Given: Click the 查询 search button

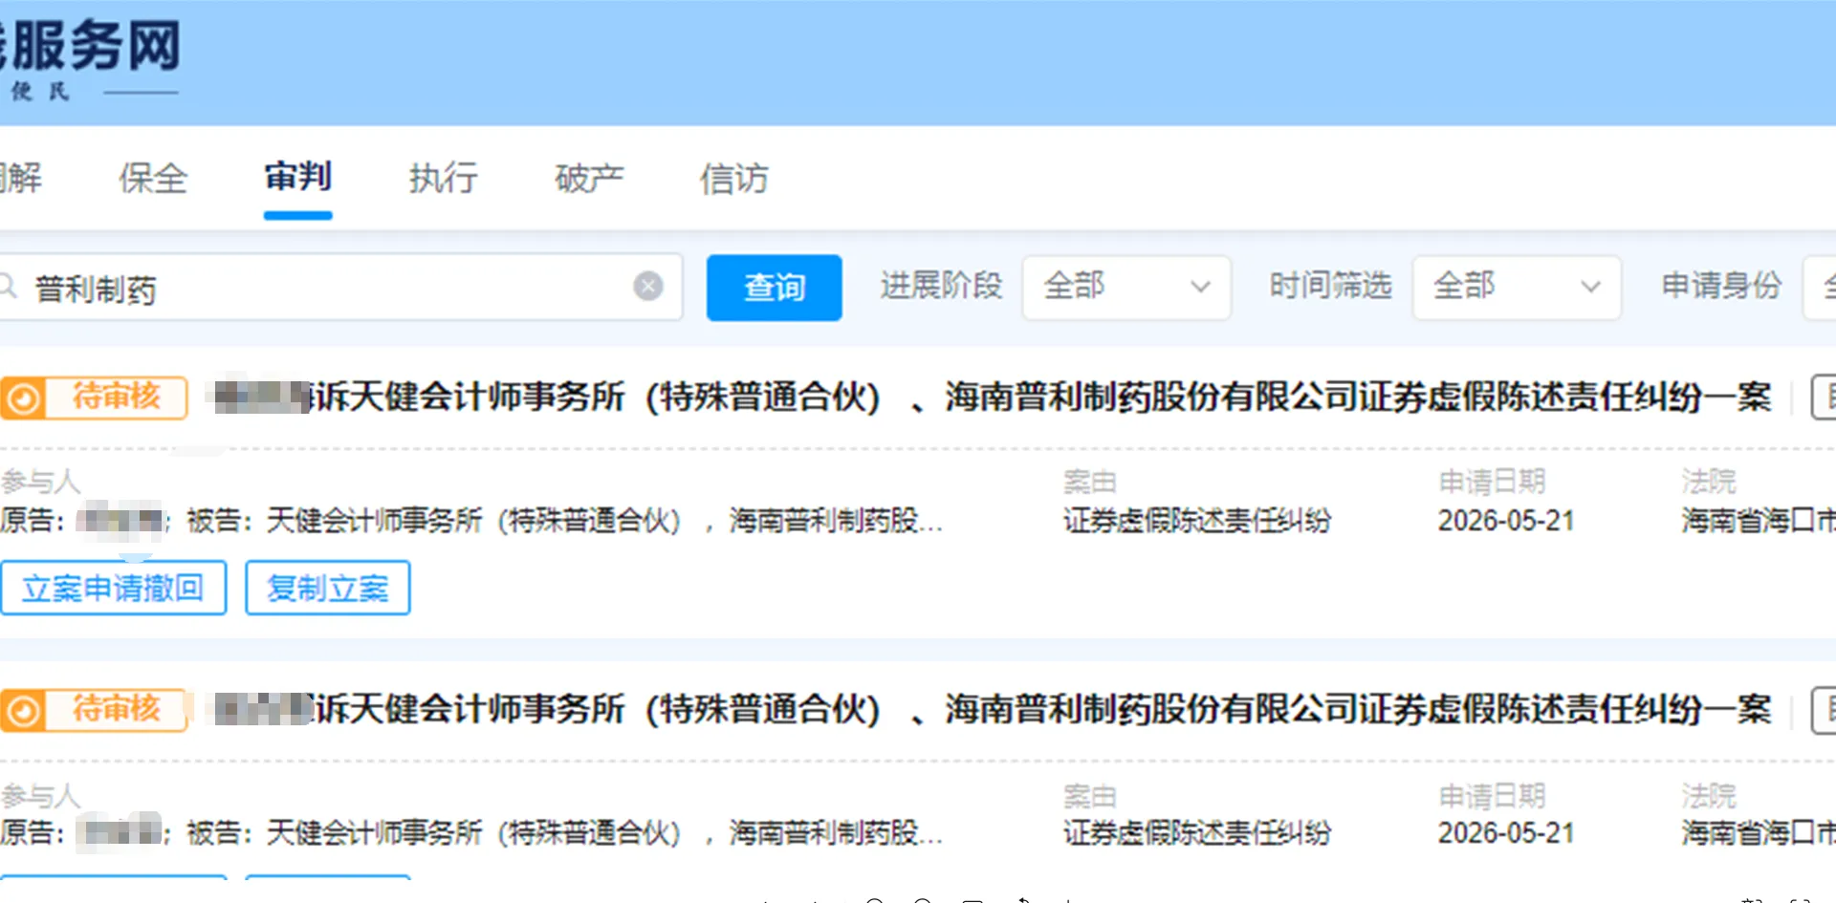Looking at the screenshot, I should [774, 287].
